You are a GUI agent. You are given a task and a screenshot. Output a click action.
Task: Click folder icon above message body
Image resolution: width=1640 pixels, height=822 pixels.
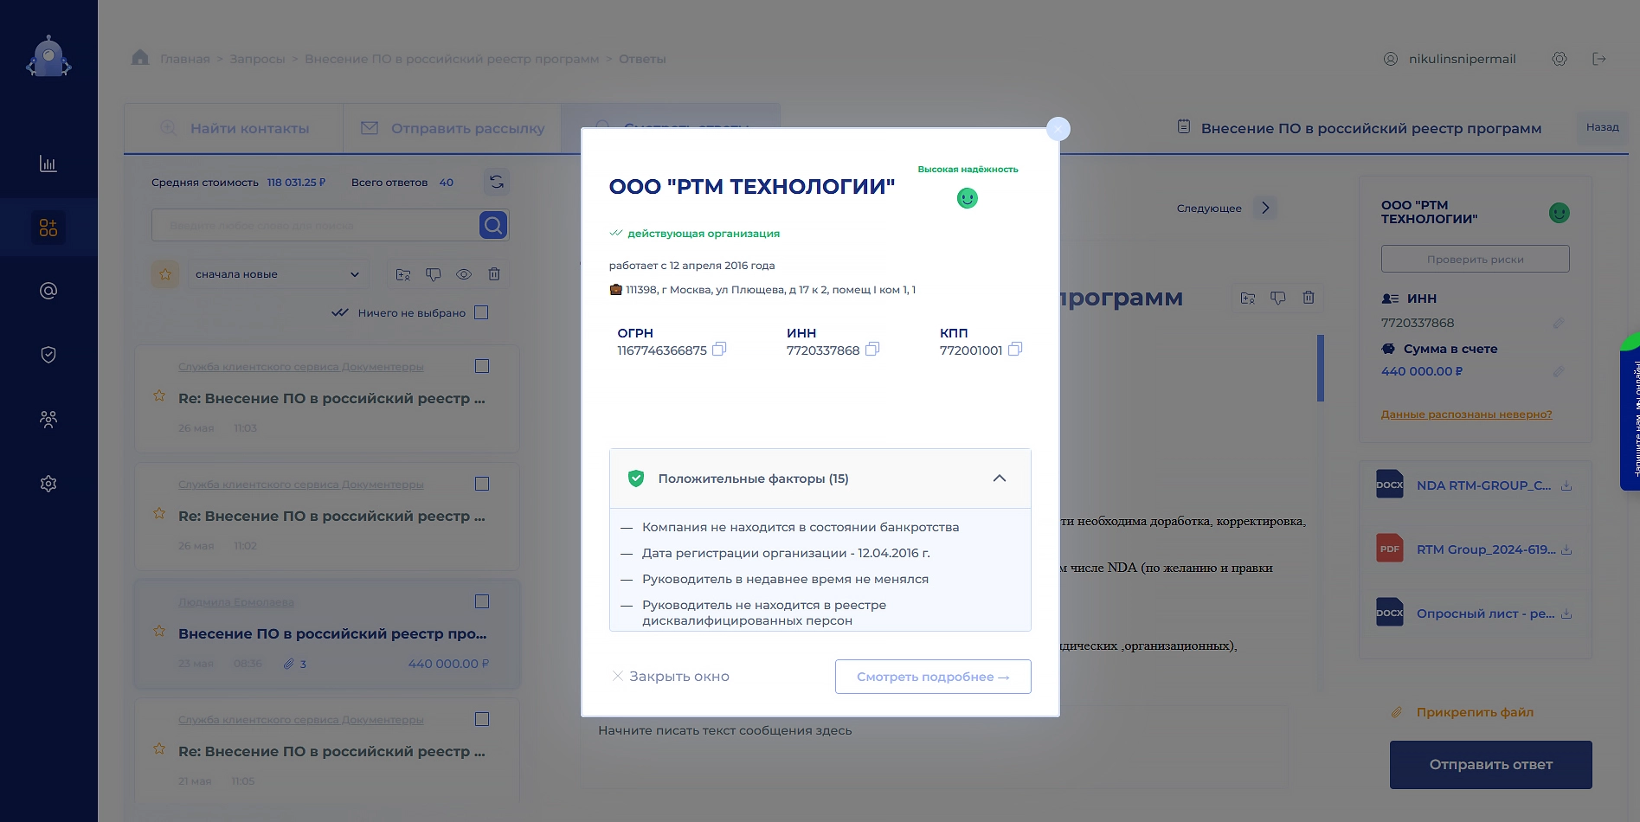click(1248, 298)
